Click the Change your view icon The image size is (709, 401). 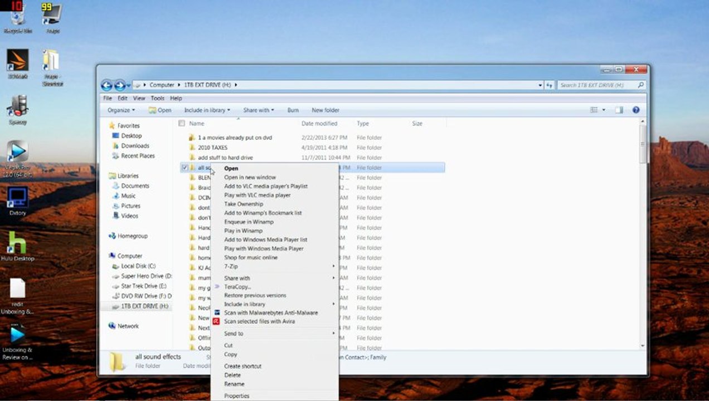click(594, 110)
